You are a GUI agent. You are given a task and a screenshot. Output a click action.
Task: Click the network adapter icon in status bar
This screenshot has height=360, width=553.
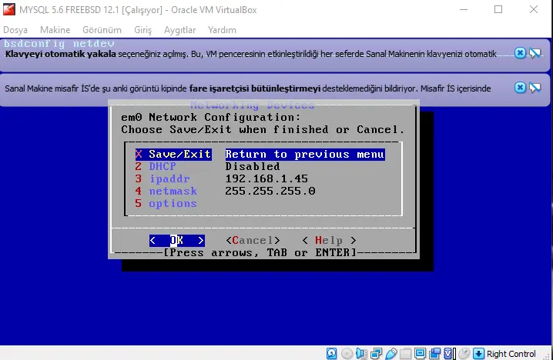click(x=377, y=354)
